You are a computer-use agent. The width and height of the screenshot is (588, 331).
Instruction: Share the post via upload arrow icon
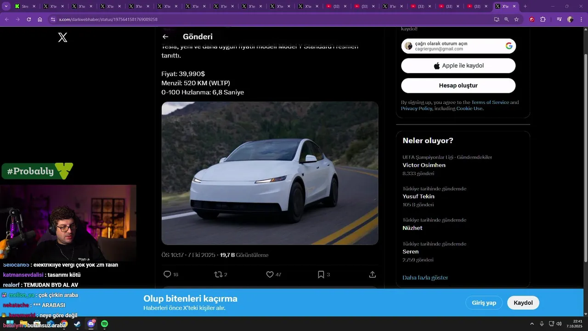point(373,274)
